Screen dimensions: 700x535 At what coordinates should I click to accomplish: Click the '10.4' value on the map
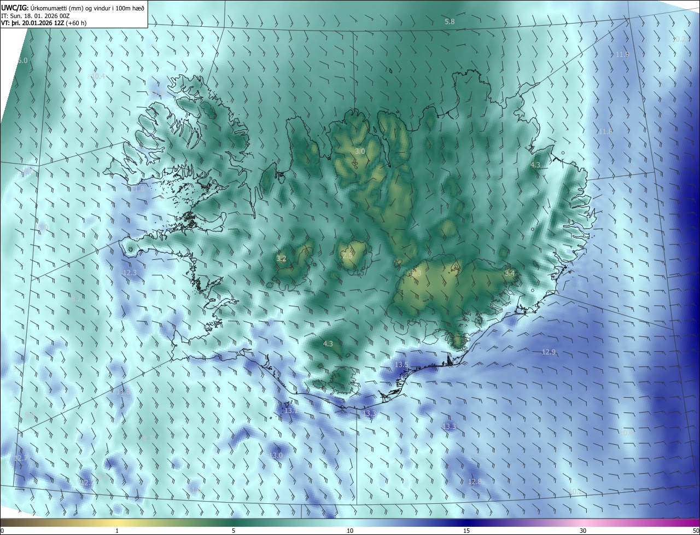98,77
